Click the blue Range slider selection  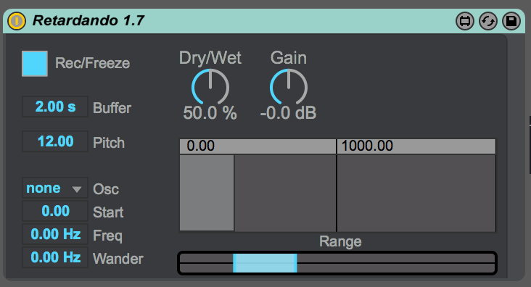(x=265, y=263)
